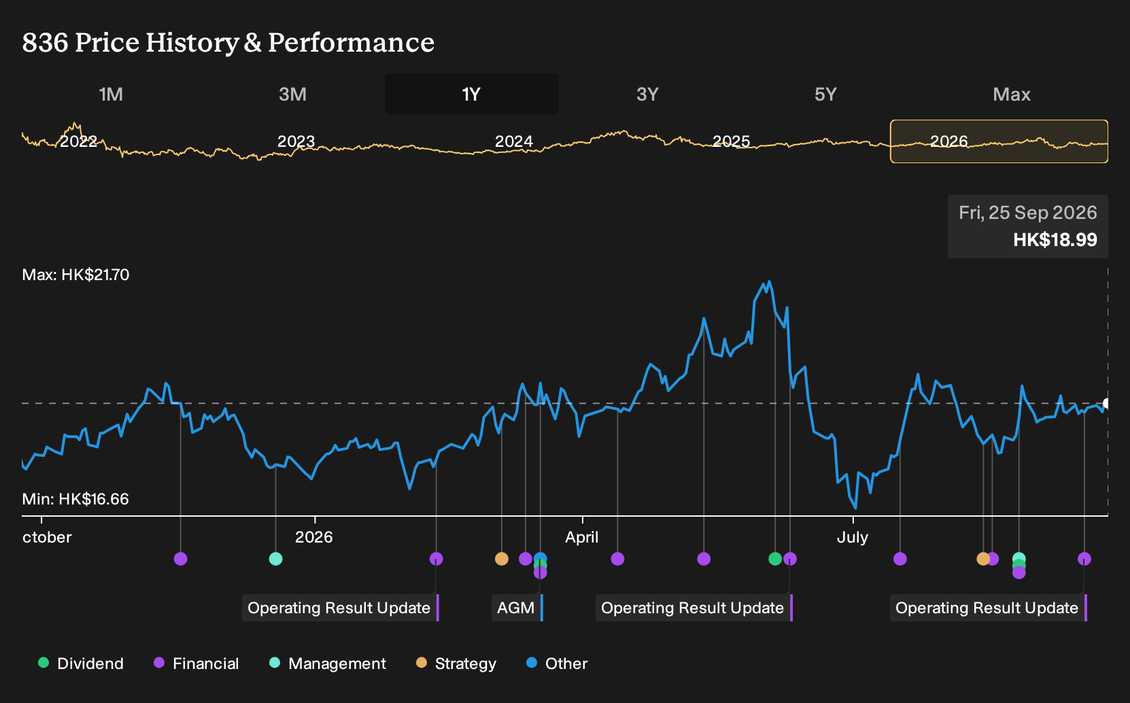The image size is (1130, 703).
Task: Open the latest Operating Result Update label
Action: pos(989,608)
